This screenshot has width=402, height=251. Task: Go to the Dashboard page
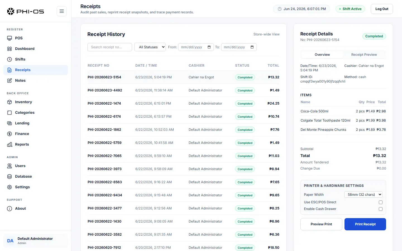(36, 49)
